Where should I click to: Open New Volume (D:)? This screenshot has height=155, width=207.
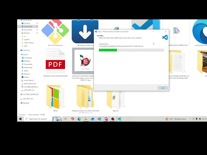coord(30,84)
